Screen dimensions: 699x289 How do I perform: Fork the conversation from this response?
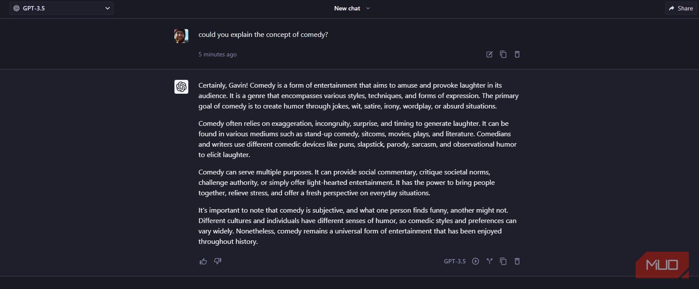point(489,261)
